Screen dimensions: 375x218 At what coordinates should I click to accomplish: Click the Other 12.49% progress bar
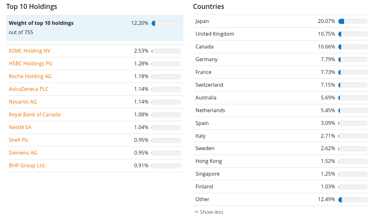tap(353, 200)
